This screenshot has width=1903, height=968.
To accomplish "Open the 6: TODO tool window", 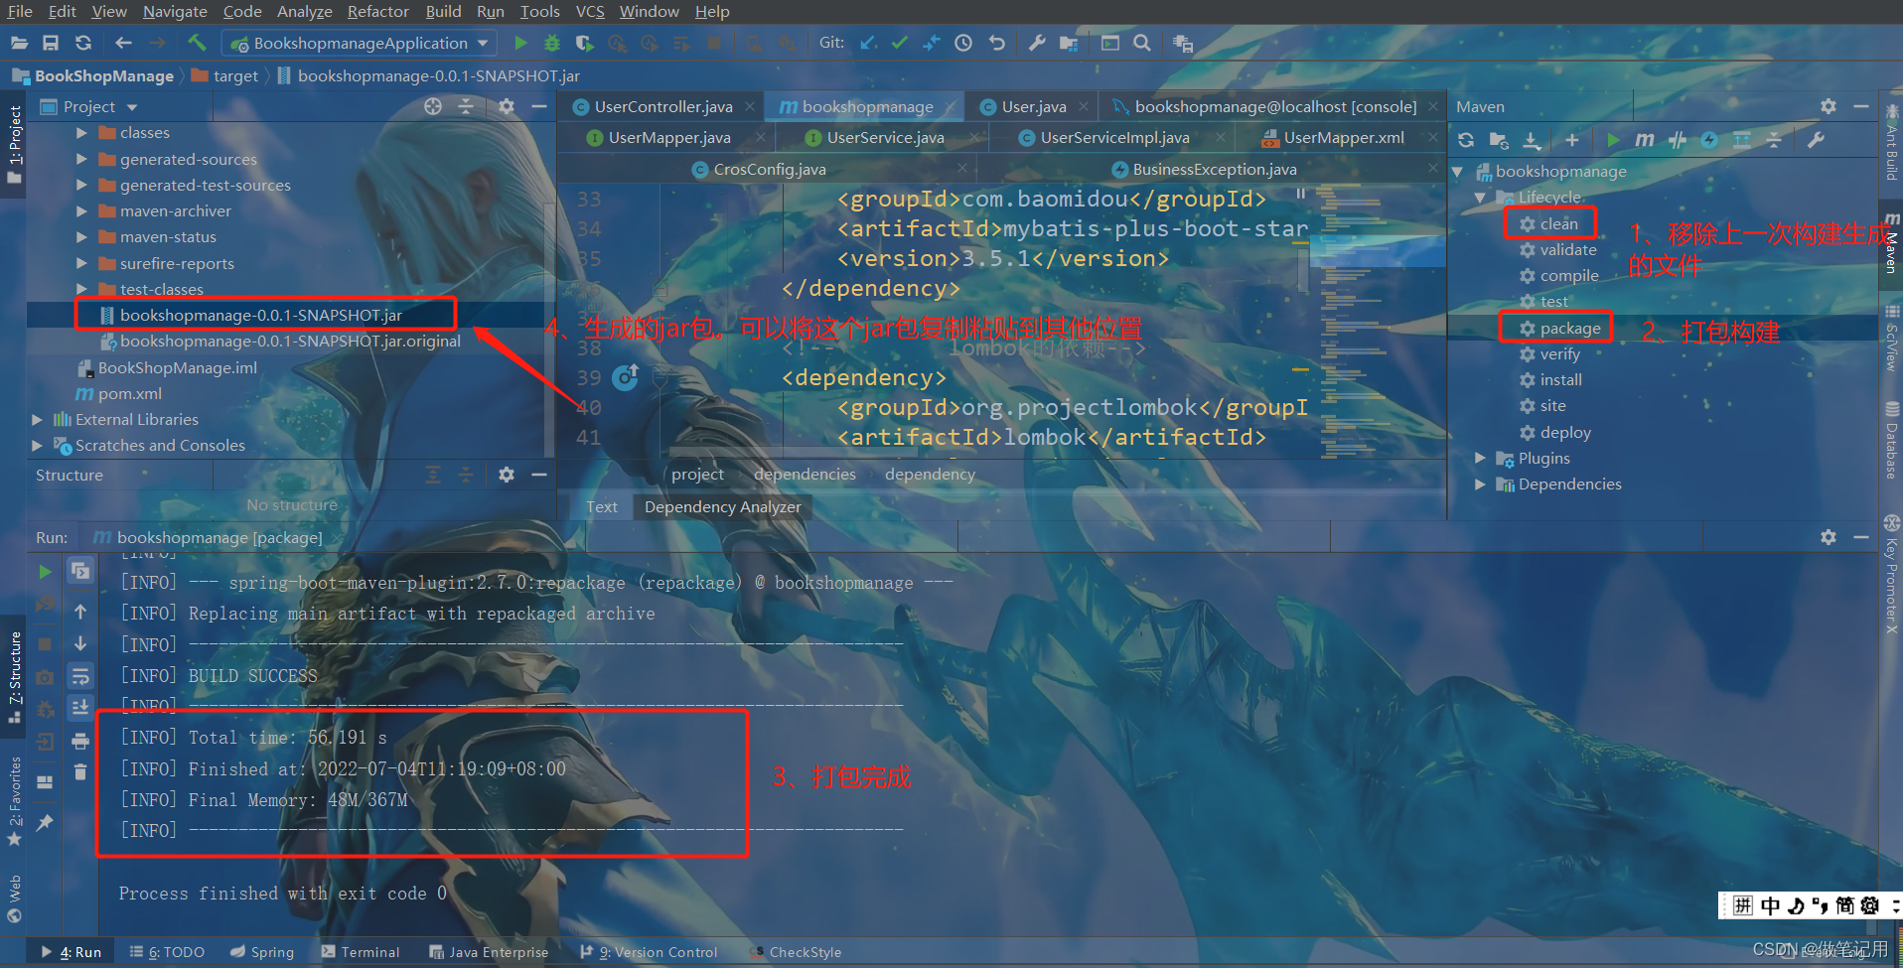I will (167, 951).
